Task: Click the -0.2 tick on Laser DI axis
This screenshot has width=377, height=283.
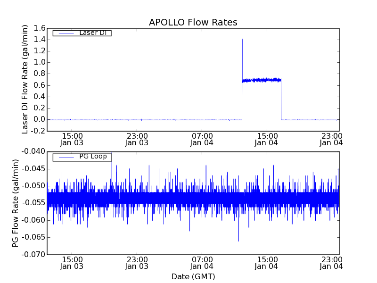Action: click(x=38, y=131)
